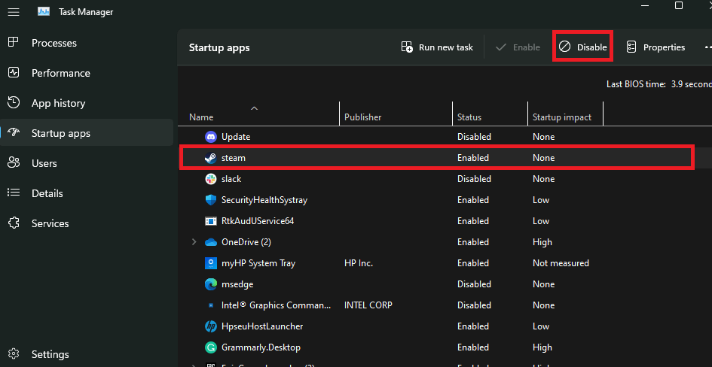Select the msedge row name
This screenshot has width=712, height=367.
[237, 284]
